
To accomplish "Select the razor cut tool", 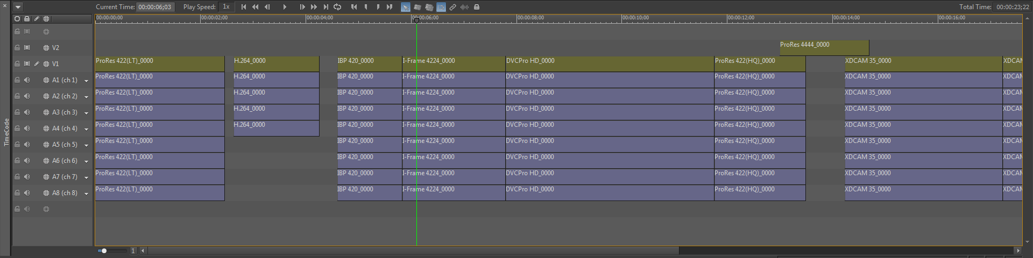I will 418,7.
